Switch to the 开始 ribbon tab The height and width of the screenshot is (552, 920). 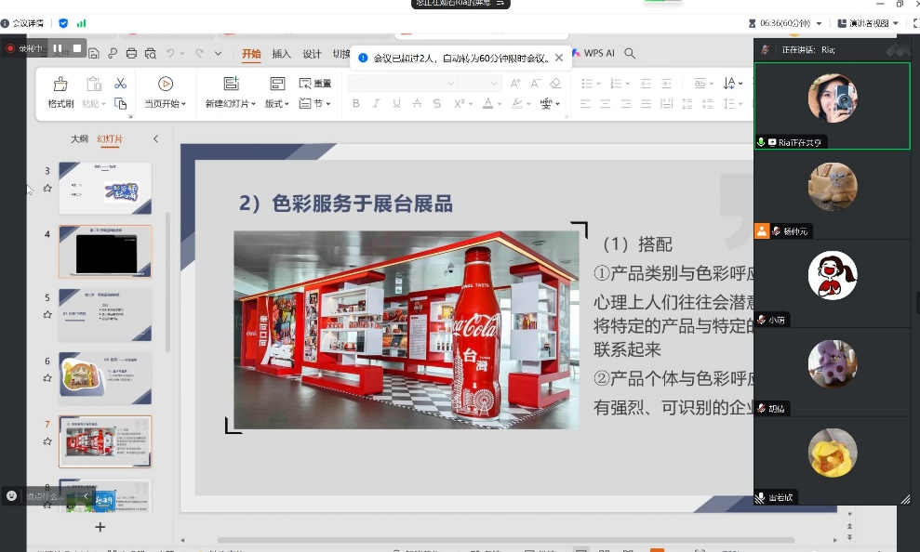pyautogui.click(x=251, y=54)
